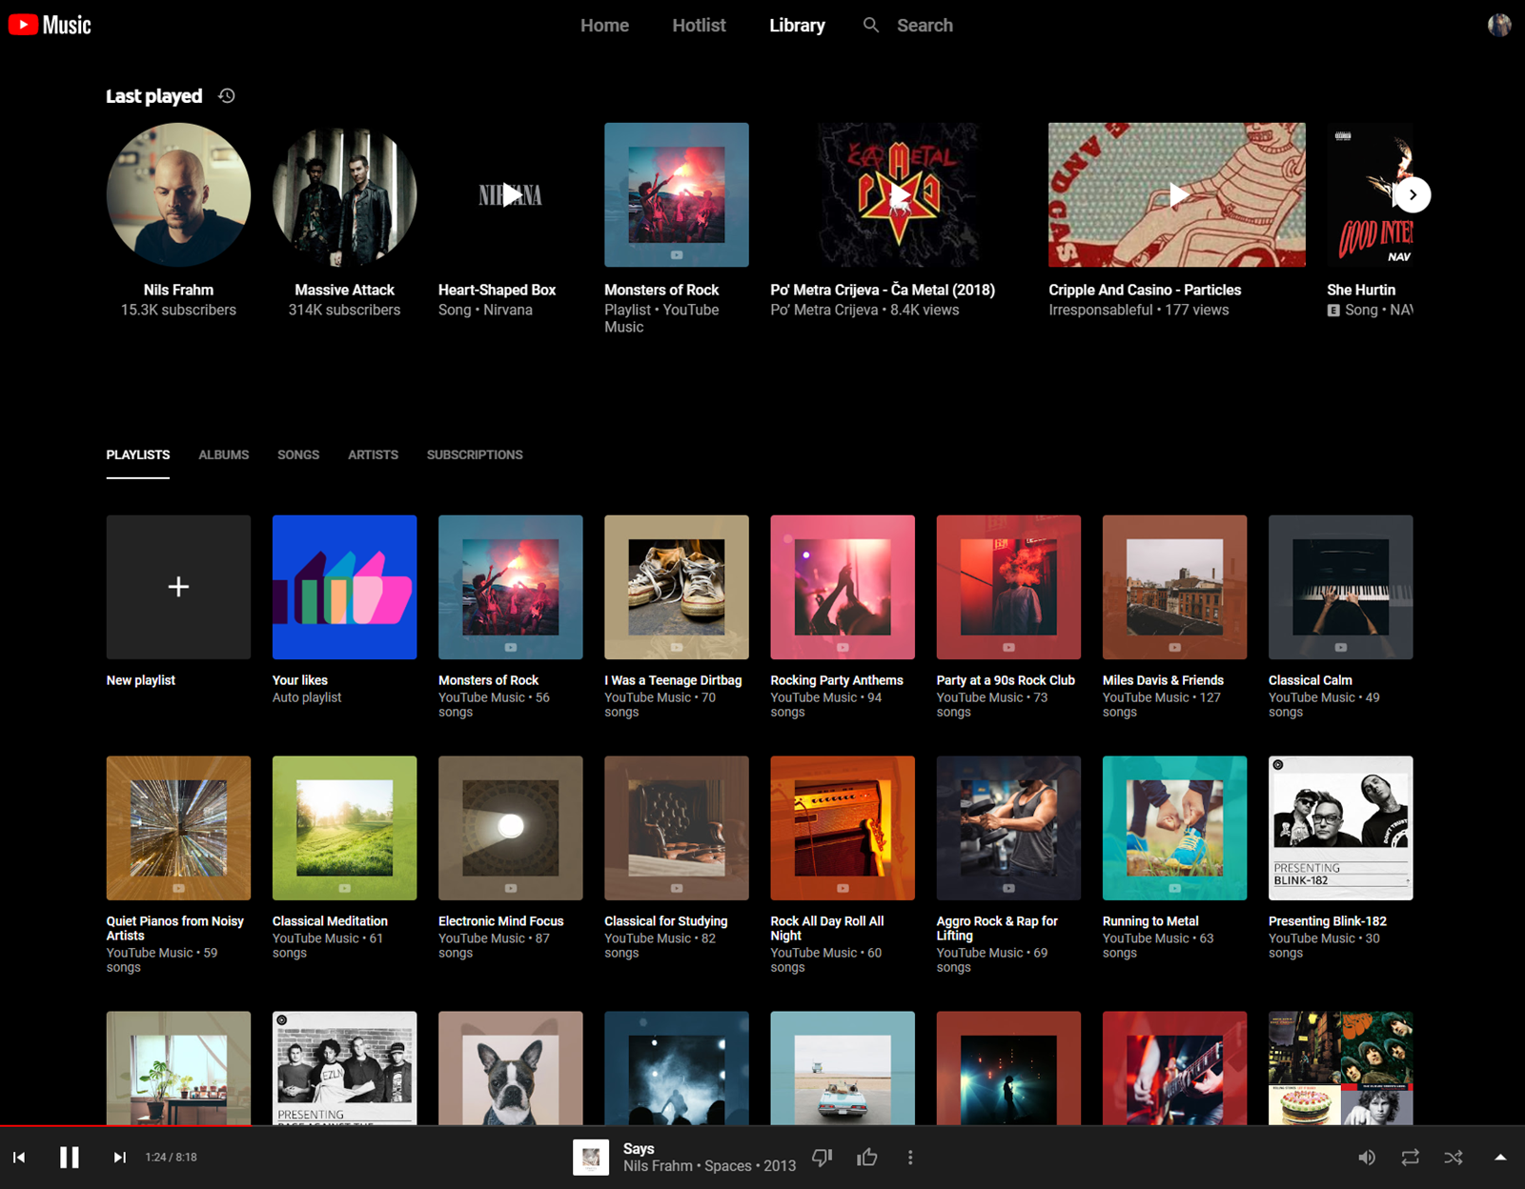
Task: Pause the current song
Action: click(70, 1157)
